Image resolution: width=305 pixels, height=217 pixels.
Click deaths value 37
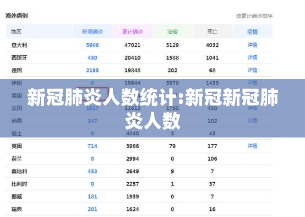click(212, 184)
